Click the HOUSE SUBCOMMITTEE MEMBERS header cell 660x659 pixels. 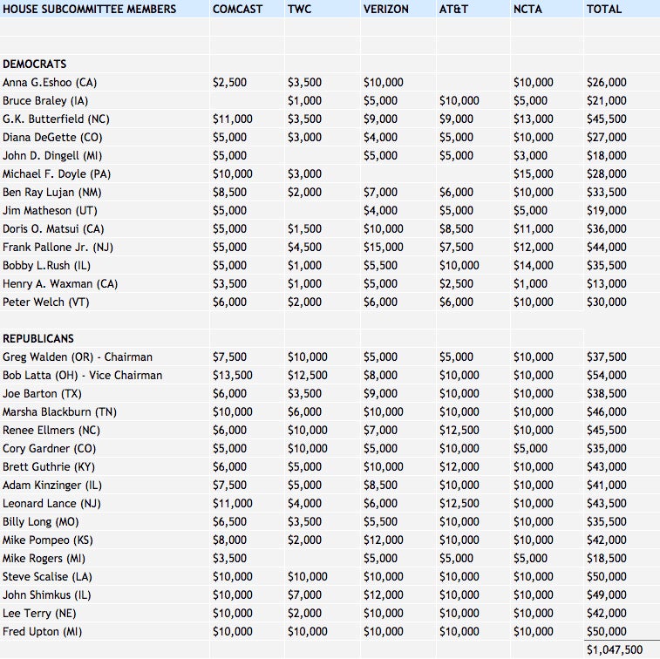coord(89,9)
